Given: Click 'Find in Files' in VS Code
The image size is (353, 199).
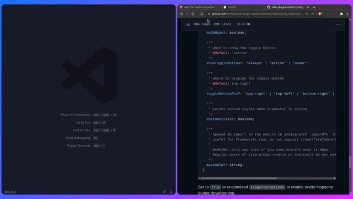Looking at the screenshot, I should click(81, 130).
